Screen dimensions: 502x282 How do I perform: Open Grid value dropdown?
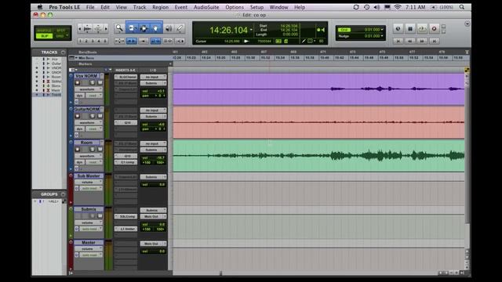coord(382,30)
